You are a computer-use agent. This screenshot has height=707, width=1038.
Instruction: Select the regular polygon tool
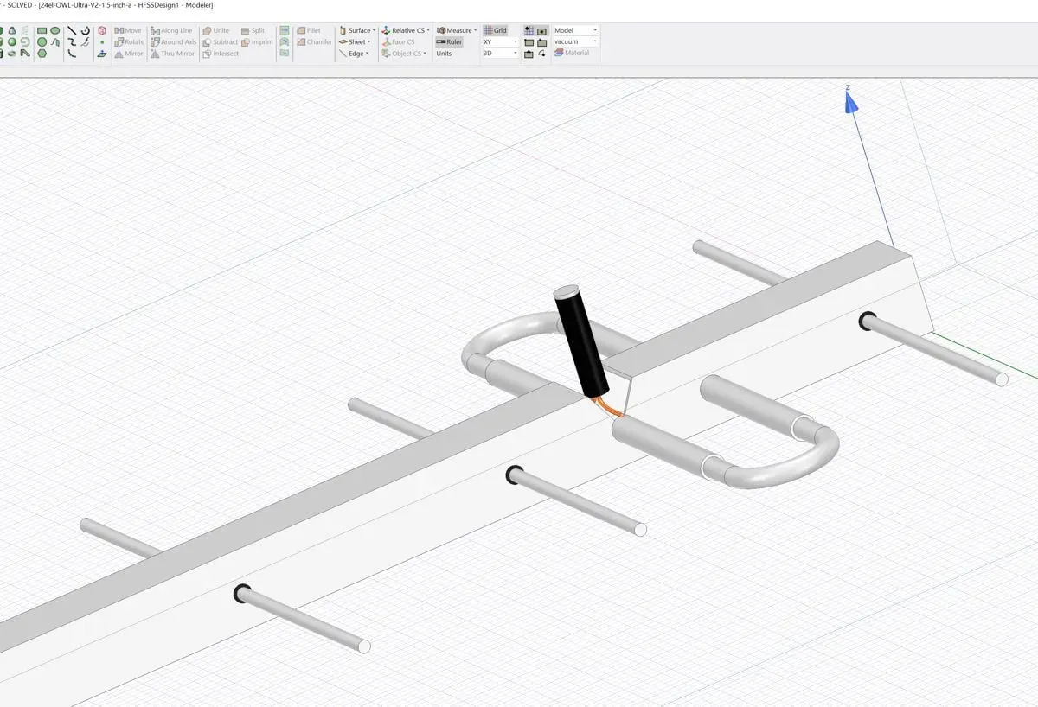[42, 54]
